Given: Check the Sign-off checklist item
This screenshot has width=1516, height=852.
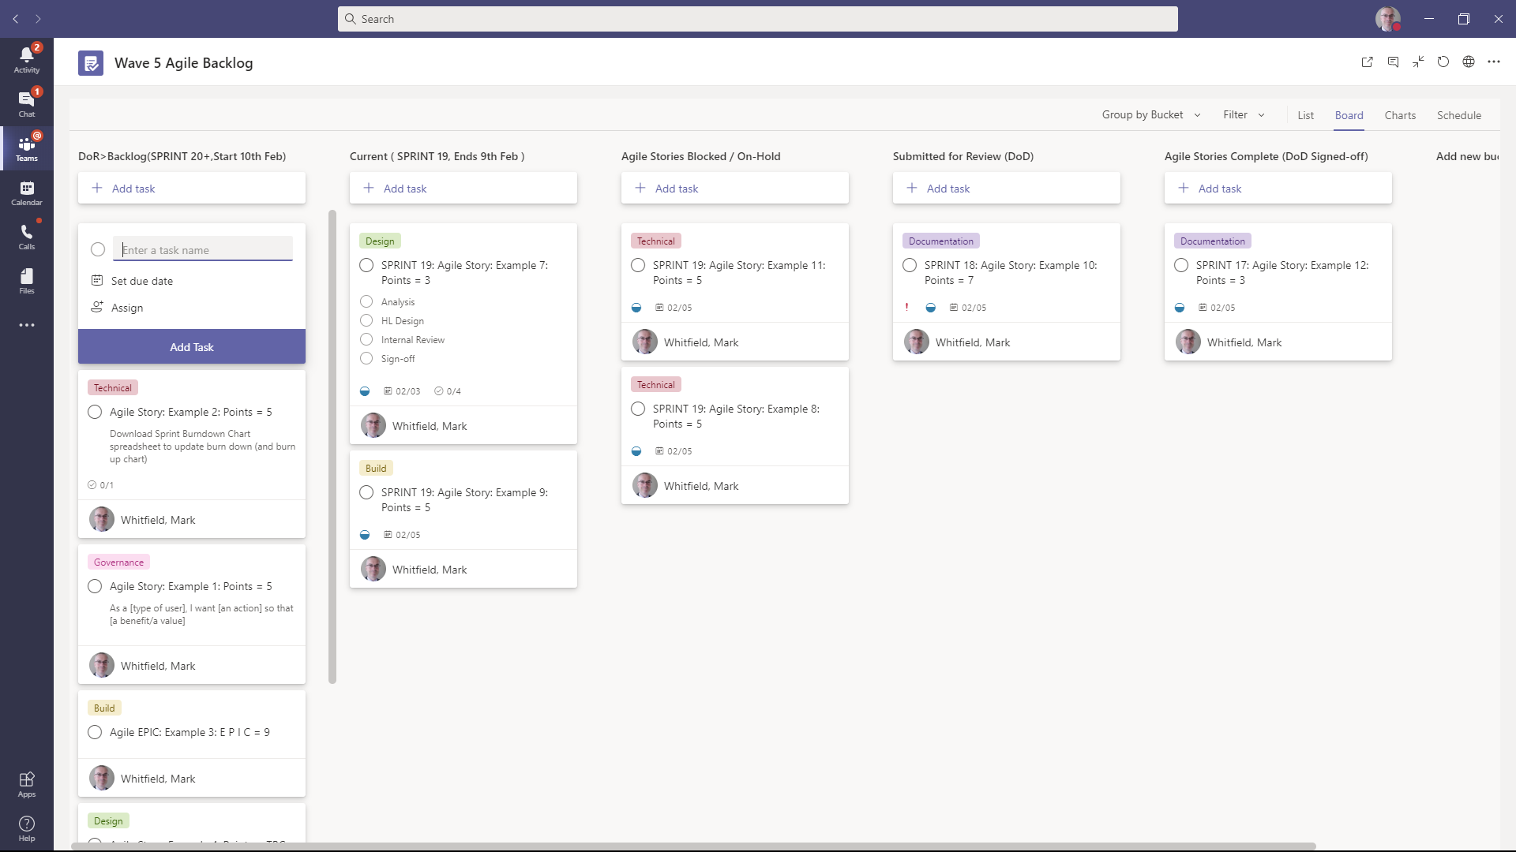Looking at the screenshot, I should [x=366, y=359].
